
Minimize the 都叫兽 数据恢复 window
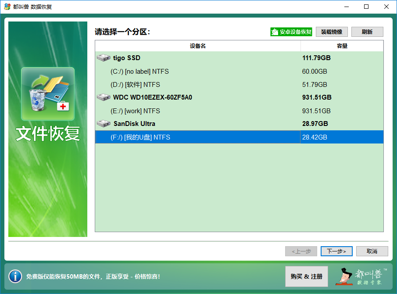[x=347, y=7]
